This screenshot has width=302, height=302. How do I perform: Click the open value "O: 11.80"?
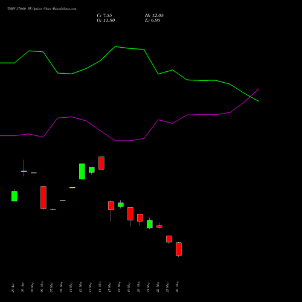tap(106, 21)
